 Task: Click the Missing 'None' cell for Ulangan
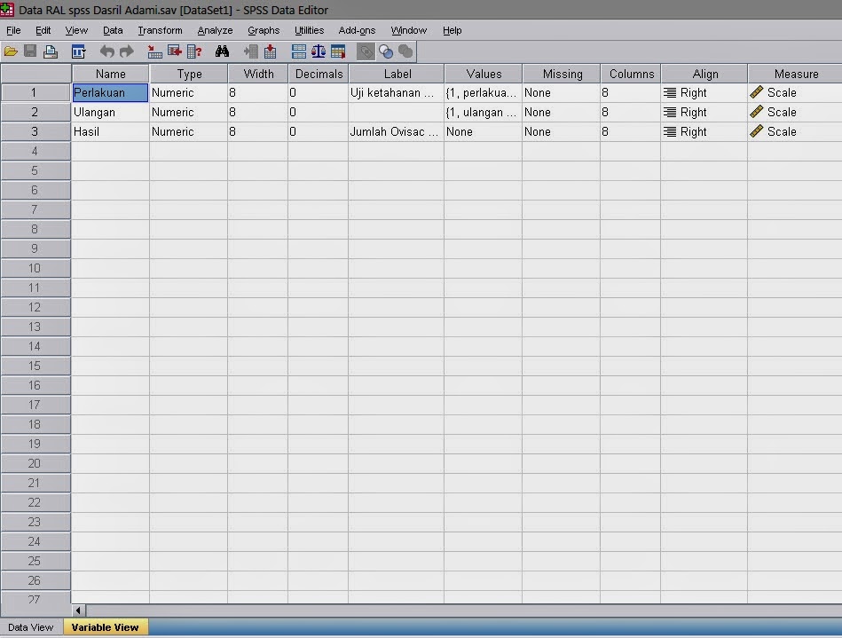pos(561,112)
